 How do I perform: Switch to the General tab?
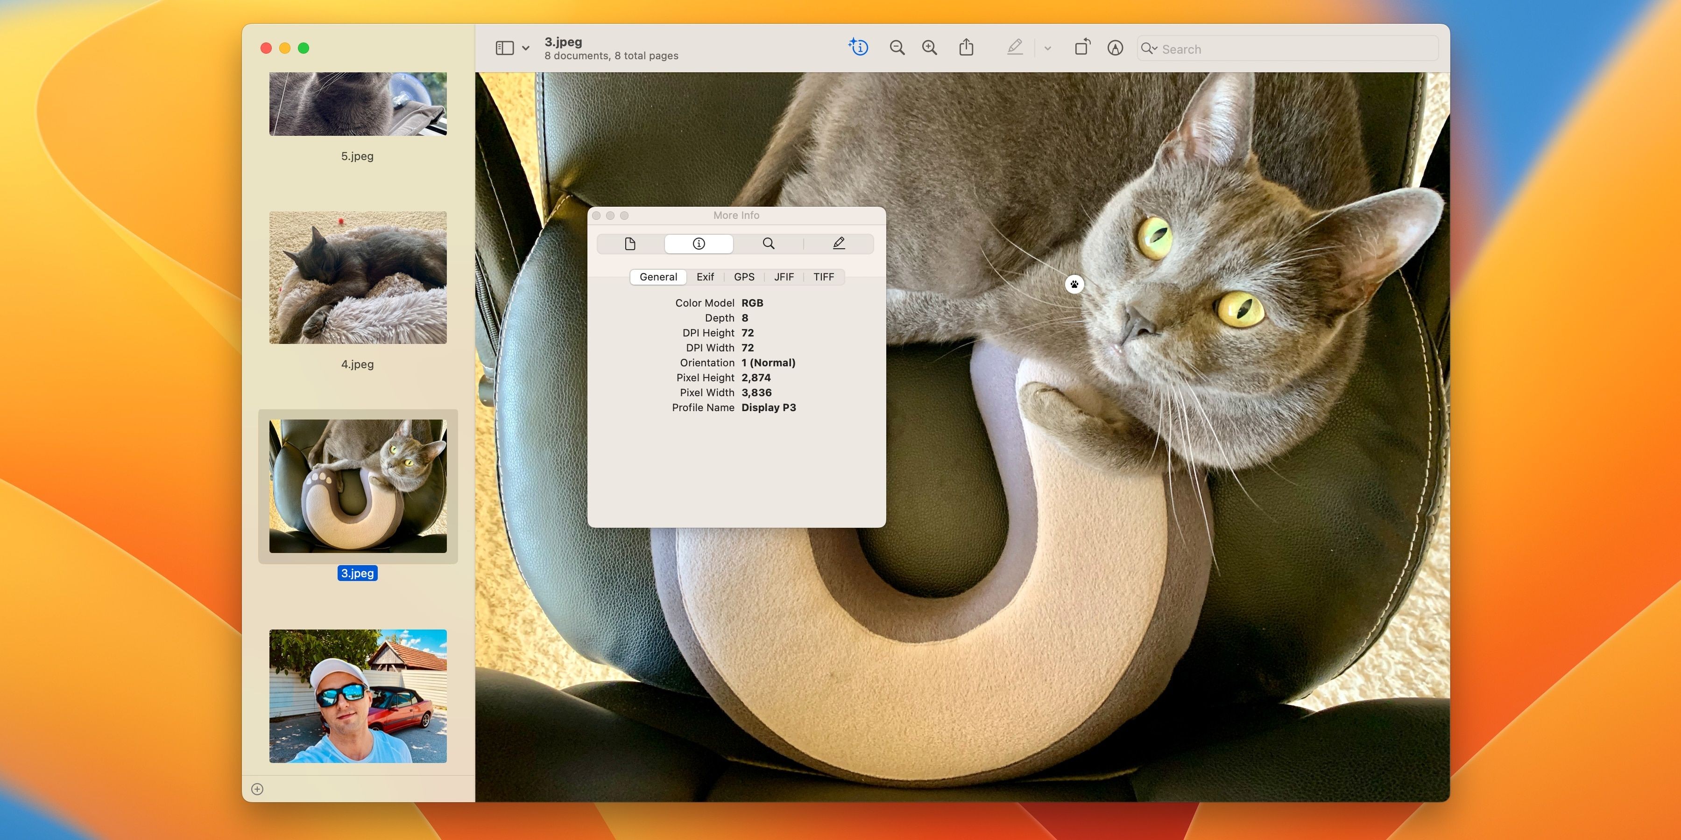658,277
